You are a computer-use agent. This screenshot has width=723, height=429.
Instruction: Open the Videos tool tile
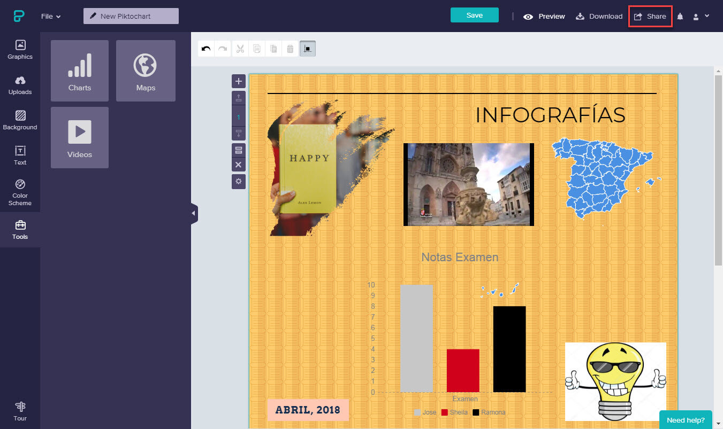click(79, 137)
